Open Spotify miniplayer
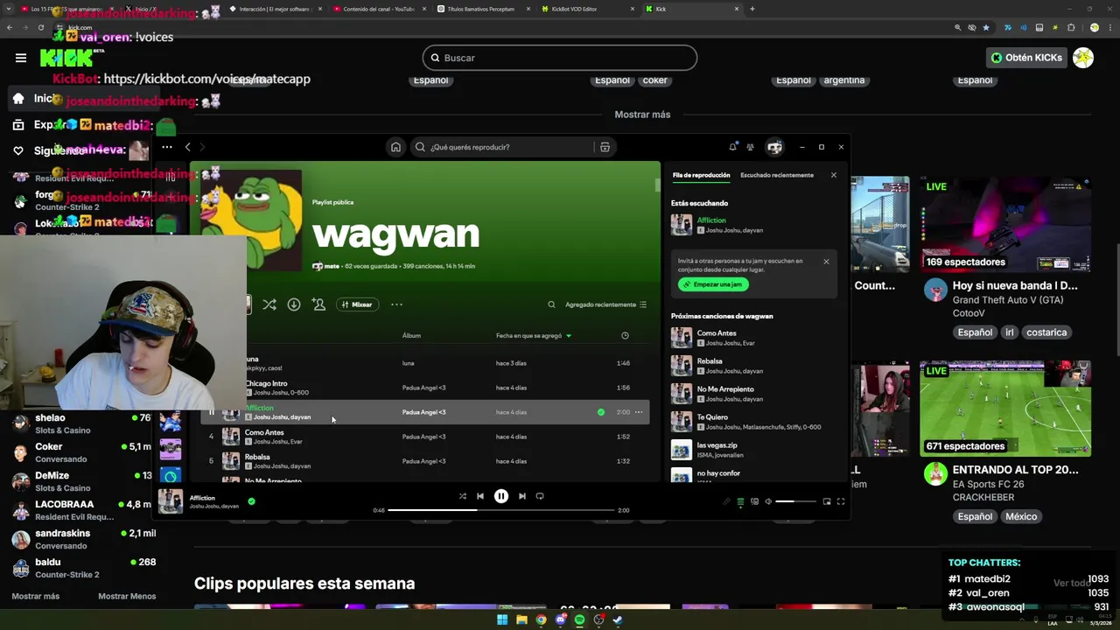Viewport: 1120px width, 630px height. 827,501
